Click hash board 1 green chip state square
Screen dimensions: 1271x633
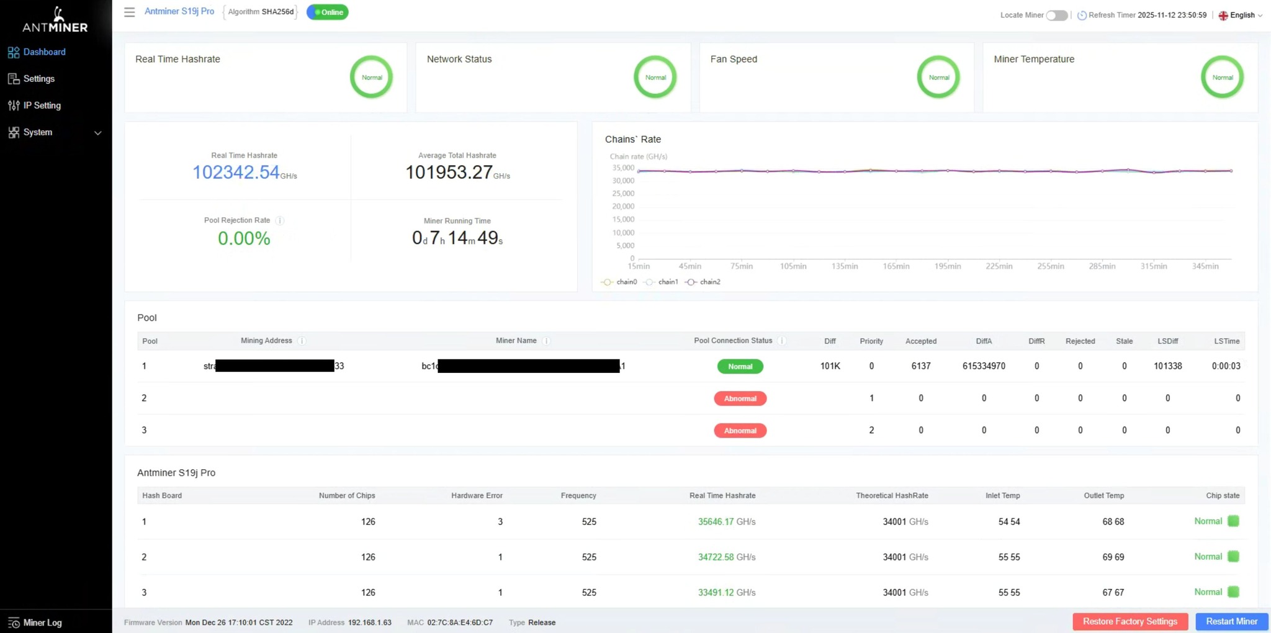pos(1233,521)
